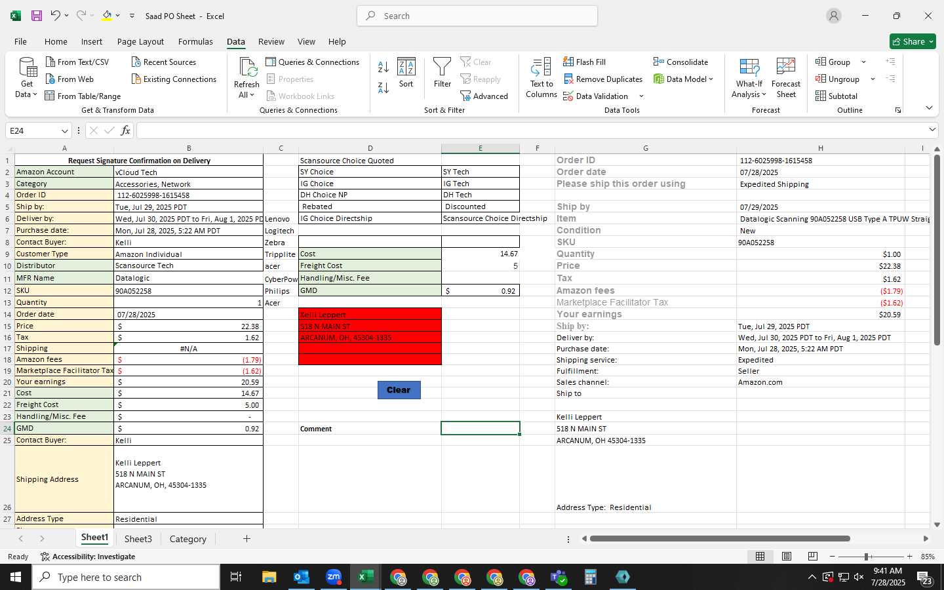Expand Group dropdown arrow
The width and height of the screenshot is (944, 590).
(863, 62)
